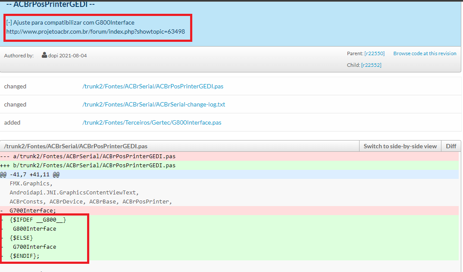
Task: Open child revision r22552
Action: (x=371, y=65)
